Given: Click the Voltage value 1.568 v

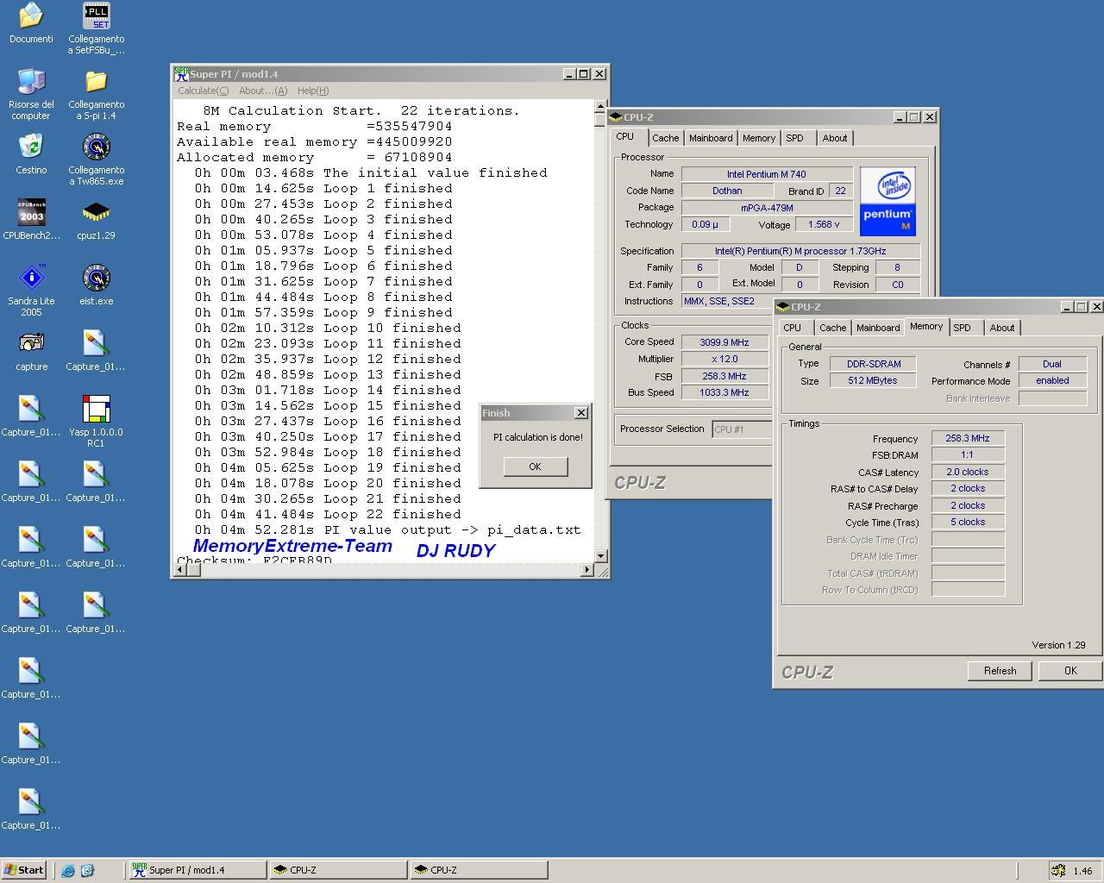Looking at the screenshot, I should (x=824, y=224).
